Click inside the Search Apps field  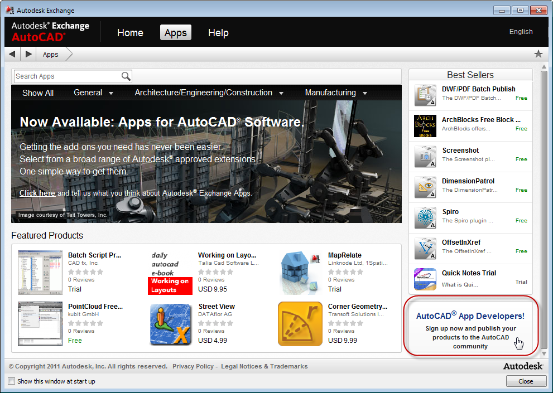click(67, 76)
